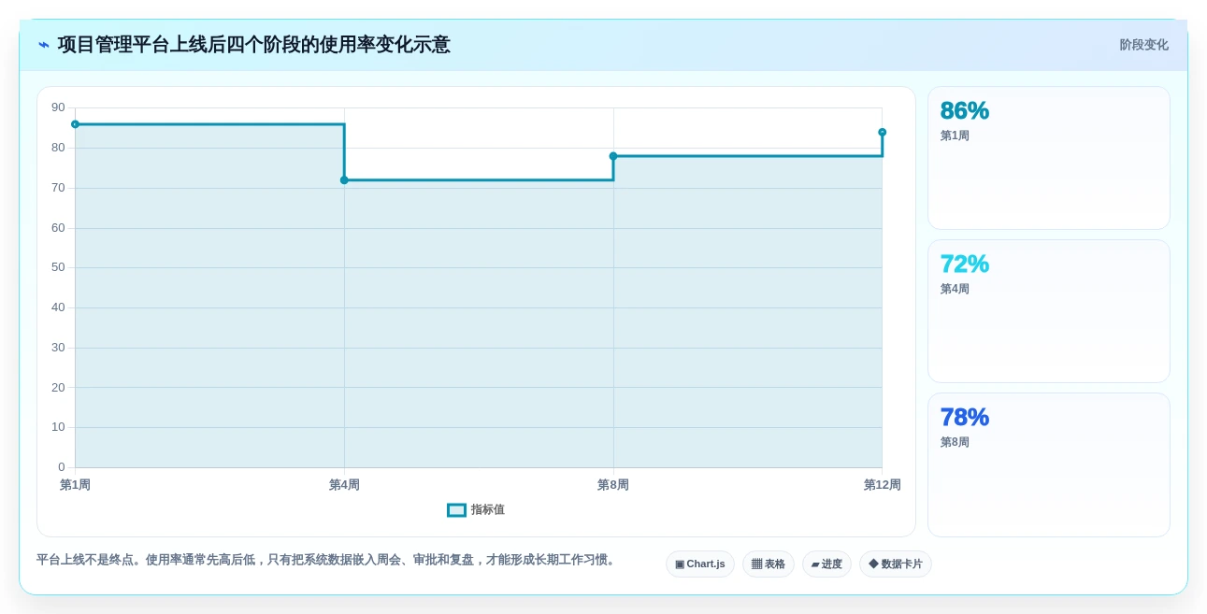Image resolution: width=1207 pixels, height=614 pixels.
Task: Open the 72% 第4周 data card
Action: pyautogui.click(x=1048, y=311)
